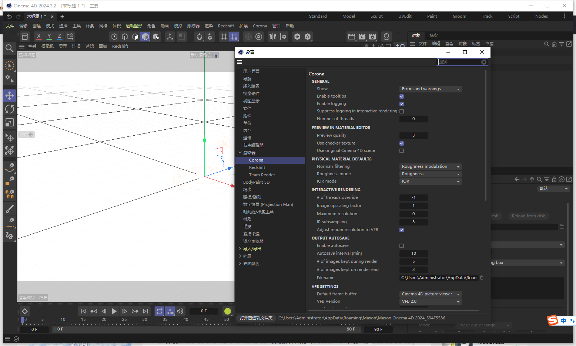The image size is (576, 346).
Task: Click the render view clapperboard icon
Action: pyautogui.click(x=352, y=37)
